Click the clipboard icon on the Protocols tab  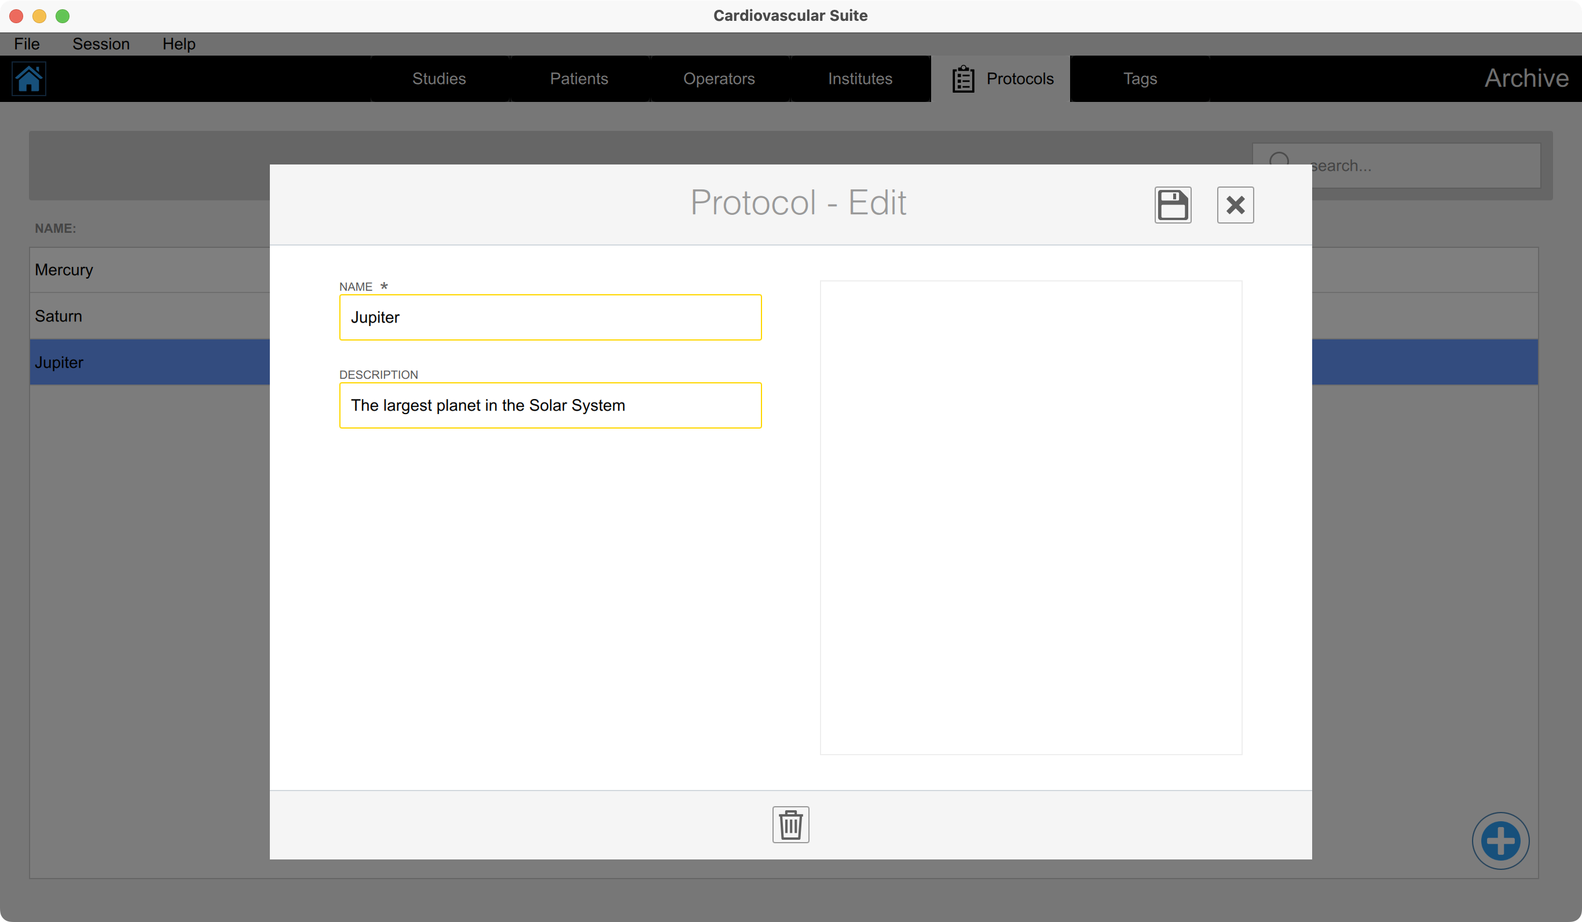(x=963, y=78)
